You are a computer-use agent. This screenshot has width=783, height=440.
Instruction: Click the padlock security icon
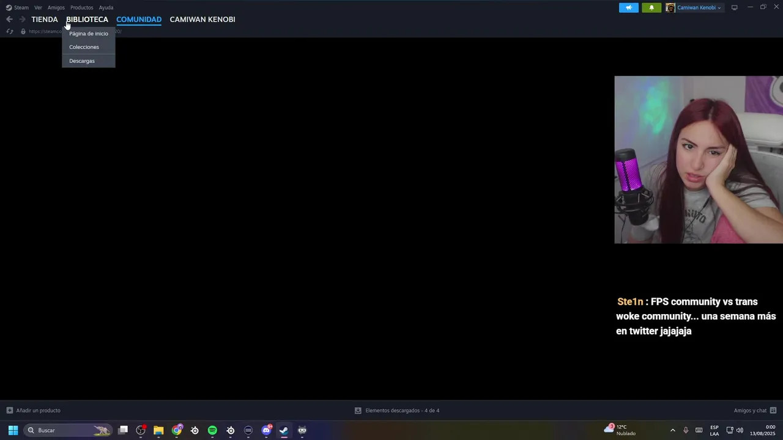tap(23, 31)
